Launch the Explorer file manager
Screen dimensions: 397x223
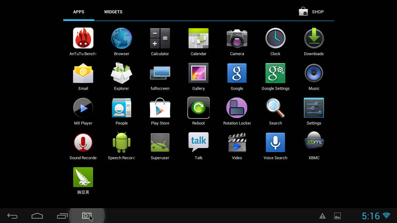click(x=122, y=73)
